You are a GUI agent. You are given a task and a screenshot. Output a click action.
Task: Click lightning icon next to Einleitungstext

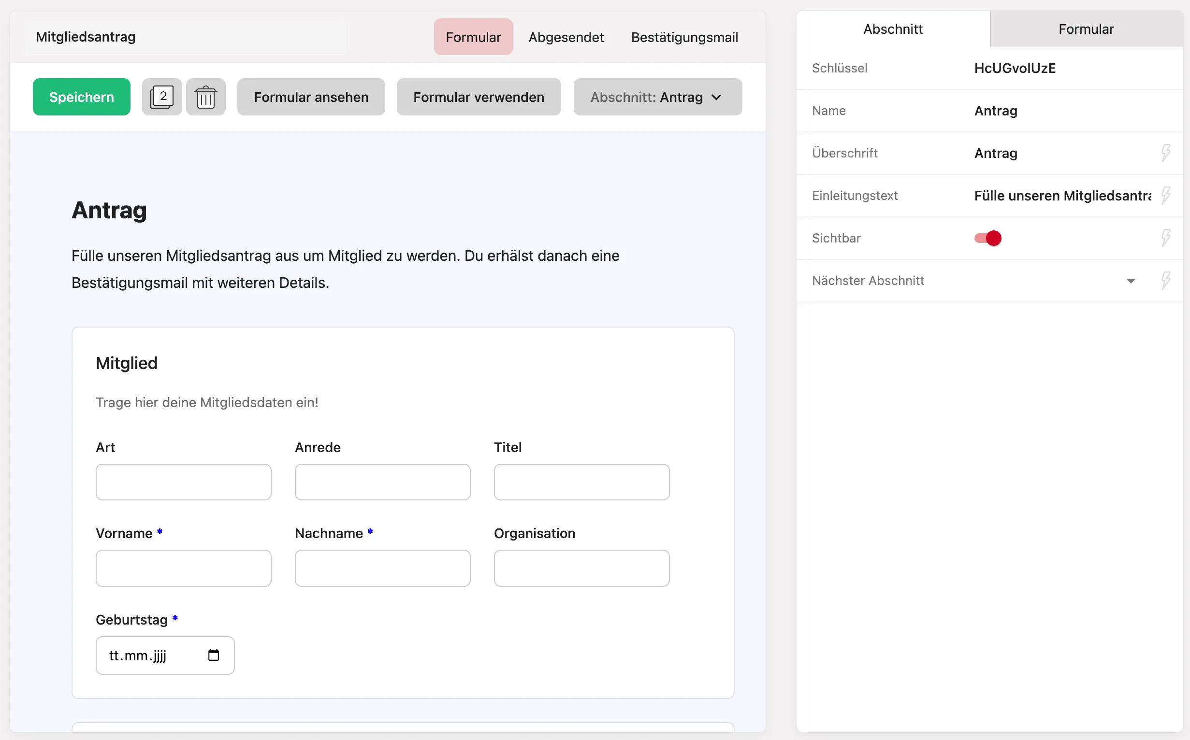pyautogui.click(x=1165, y=196)
